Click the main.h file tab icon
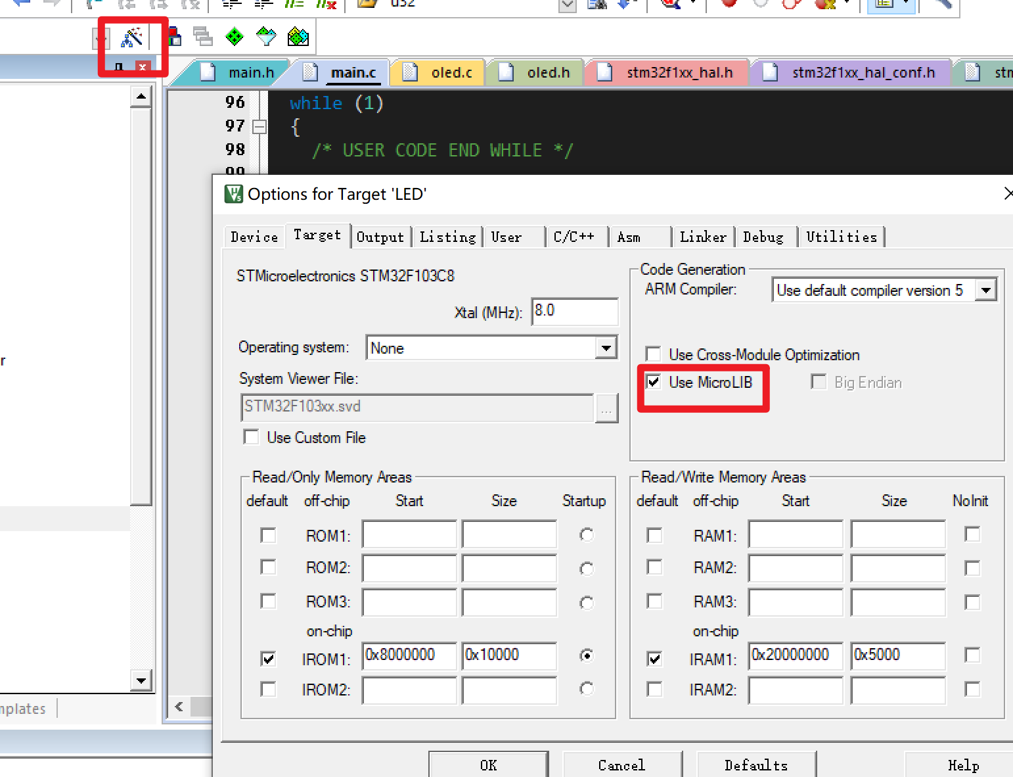1013x777 pixels. [x=208, y=72]
